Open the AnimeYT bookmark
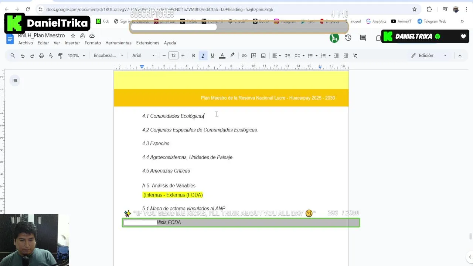Viewport: 473px width, 266px height. pos(401,21)
